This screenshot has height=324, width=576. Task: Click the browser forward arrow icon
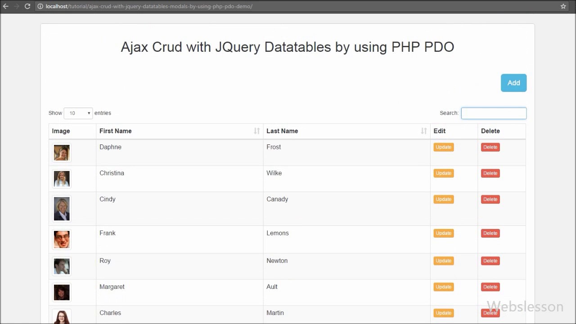coord(17,6)
